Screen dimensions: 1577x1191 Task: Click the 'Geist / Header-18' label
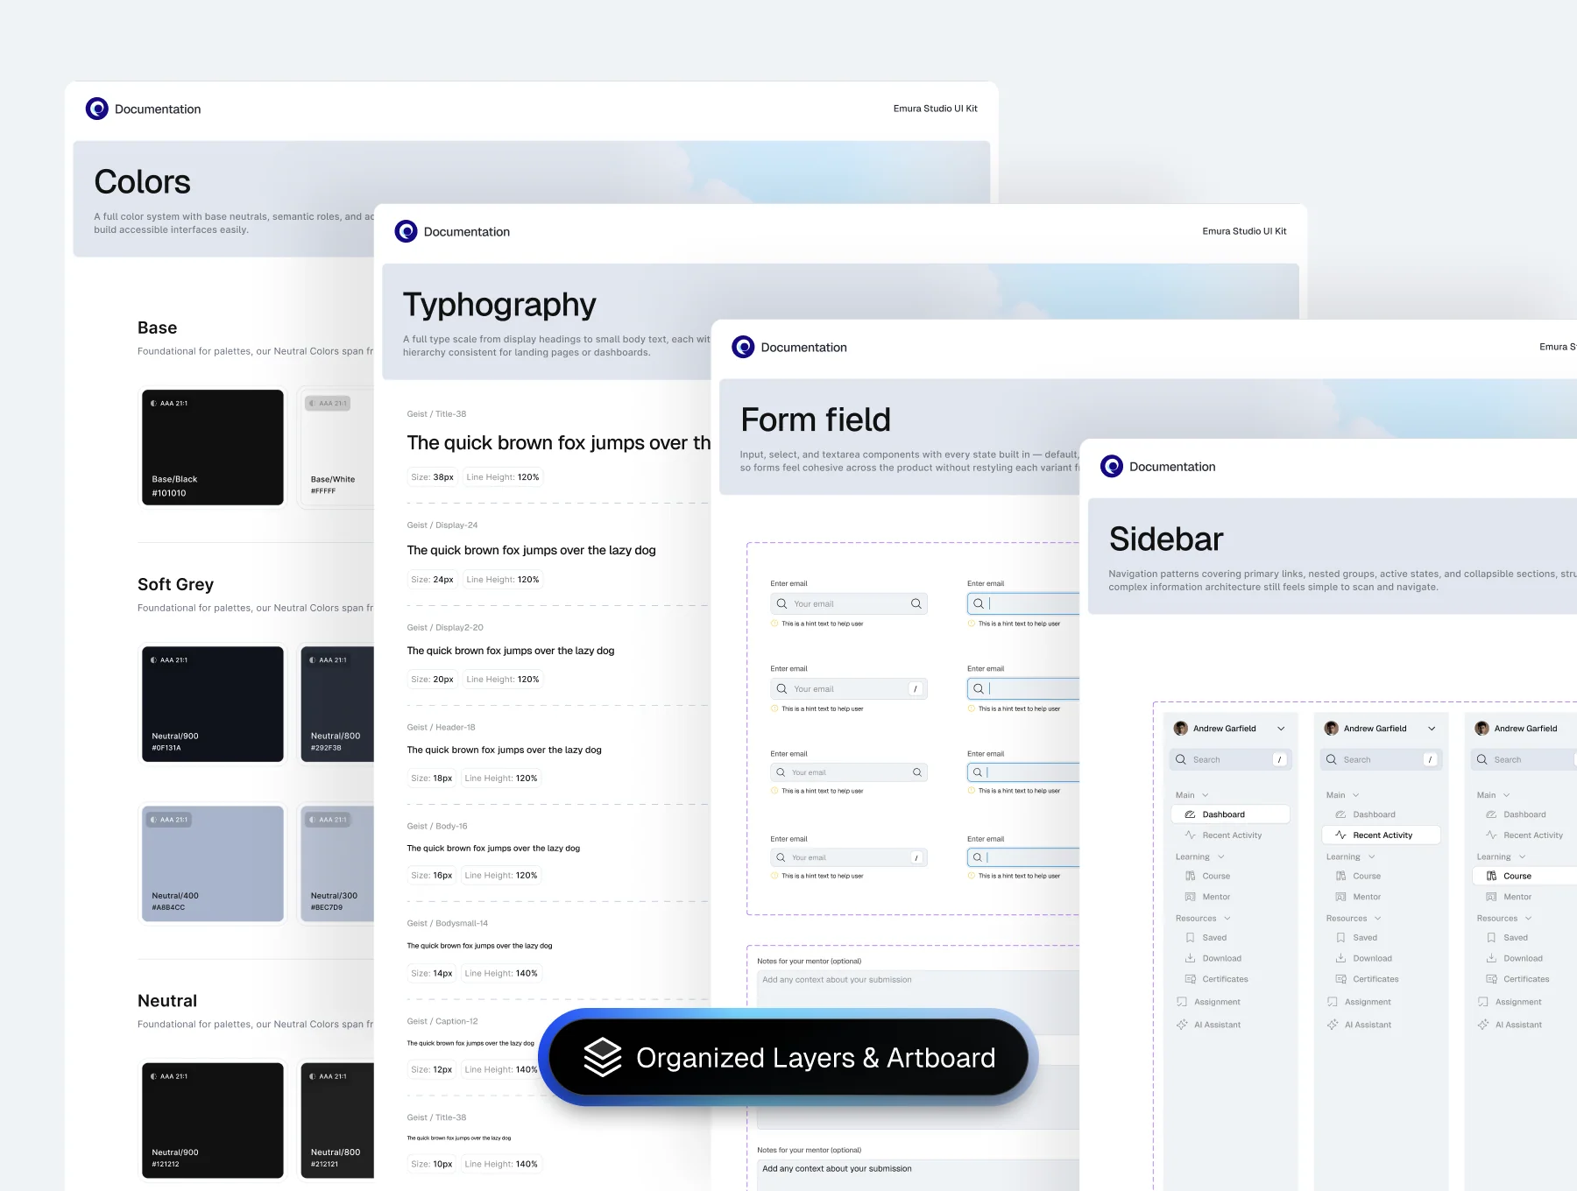tap(441, 728)
